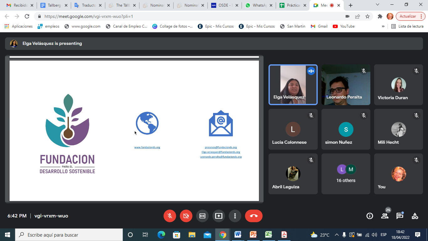Image resolution: width=428 pixels, height=241 pixels.
Task: Open the three-dot more options menu
Action: [x=235, y=216]
